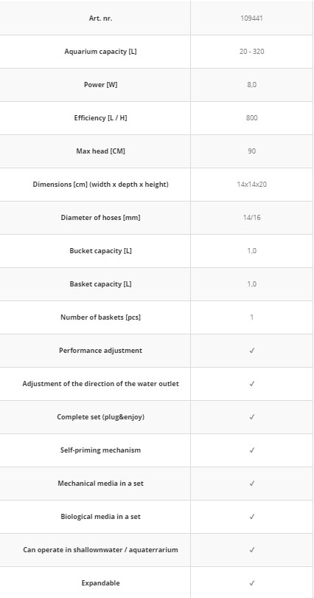Click the Efficiency value 800
The height and width of the screenshot is (598, 314).
pos(251,117)
